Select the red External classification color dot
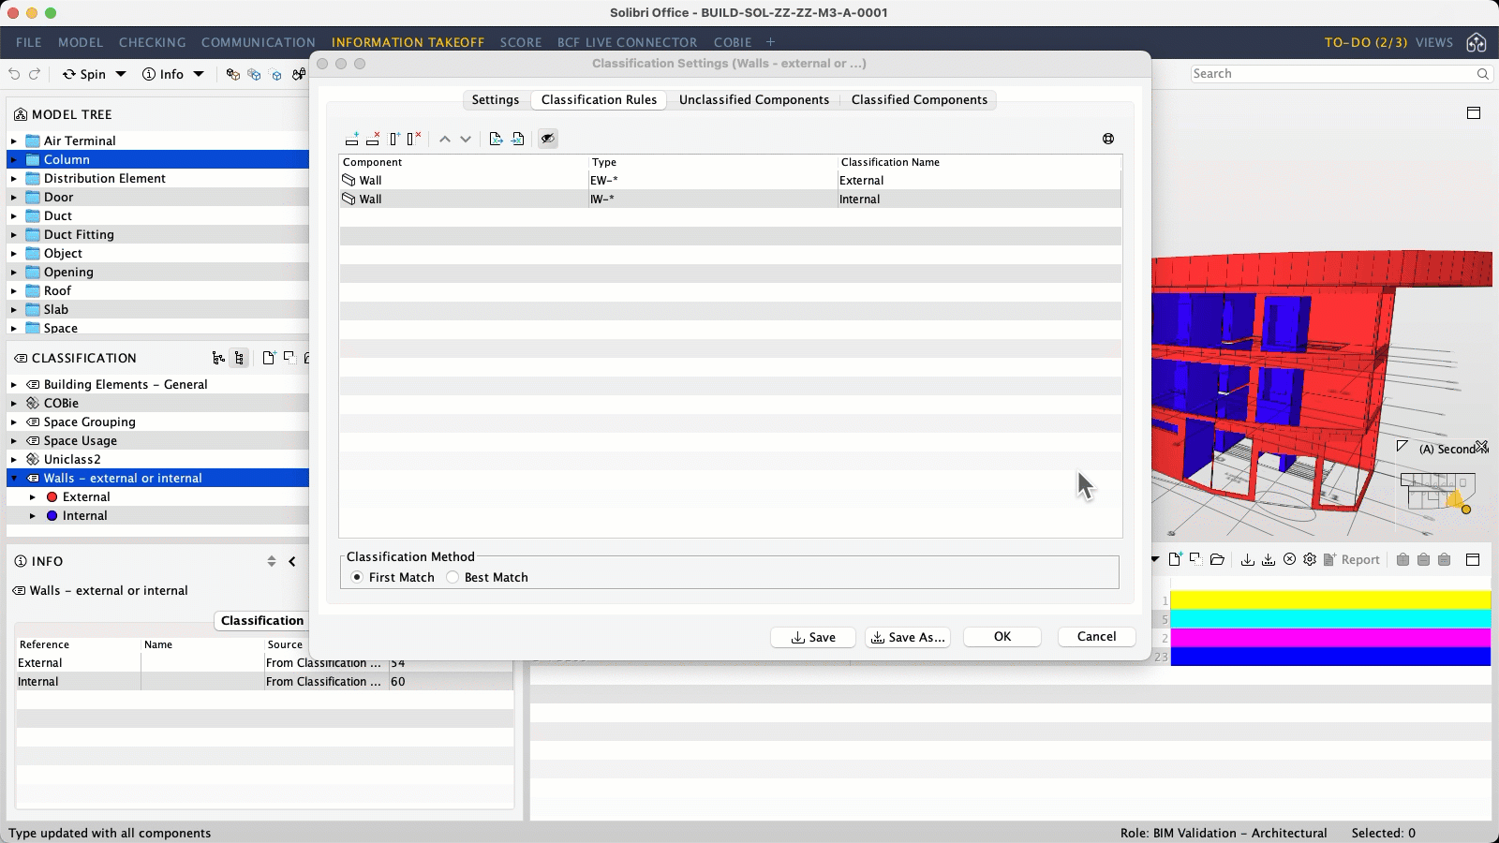Image resolution: width=1499 pixels, height=843 pixels. [52, 496]
